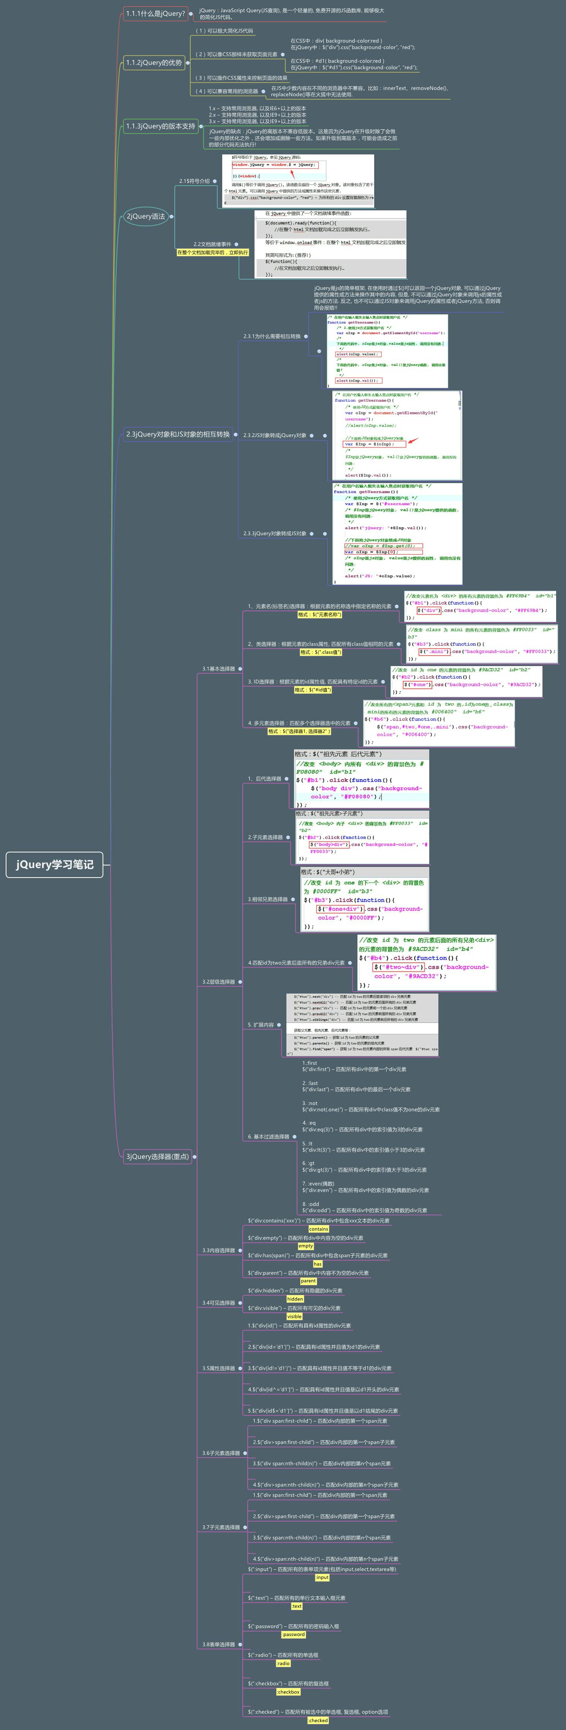Viewport: 566px width, 1730px height.
Task: Select the 1.1.1什么是jQuery? node
Action: point(155,13)
